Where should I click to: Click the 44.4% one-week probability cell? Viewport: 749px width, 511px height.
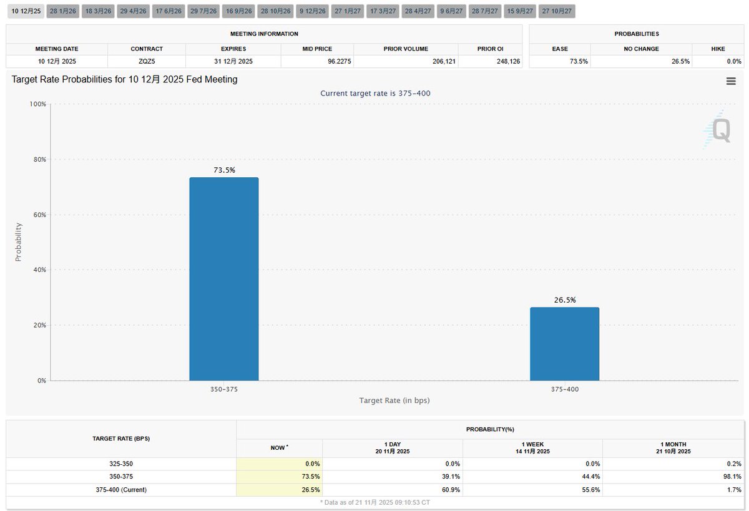532,476
